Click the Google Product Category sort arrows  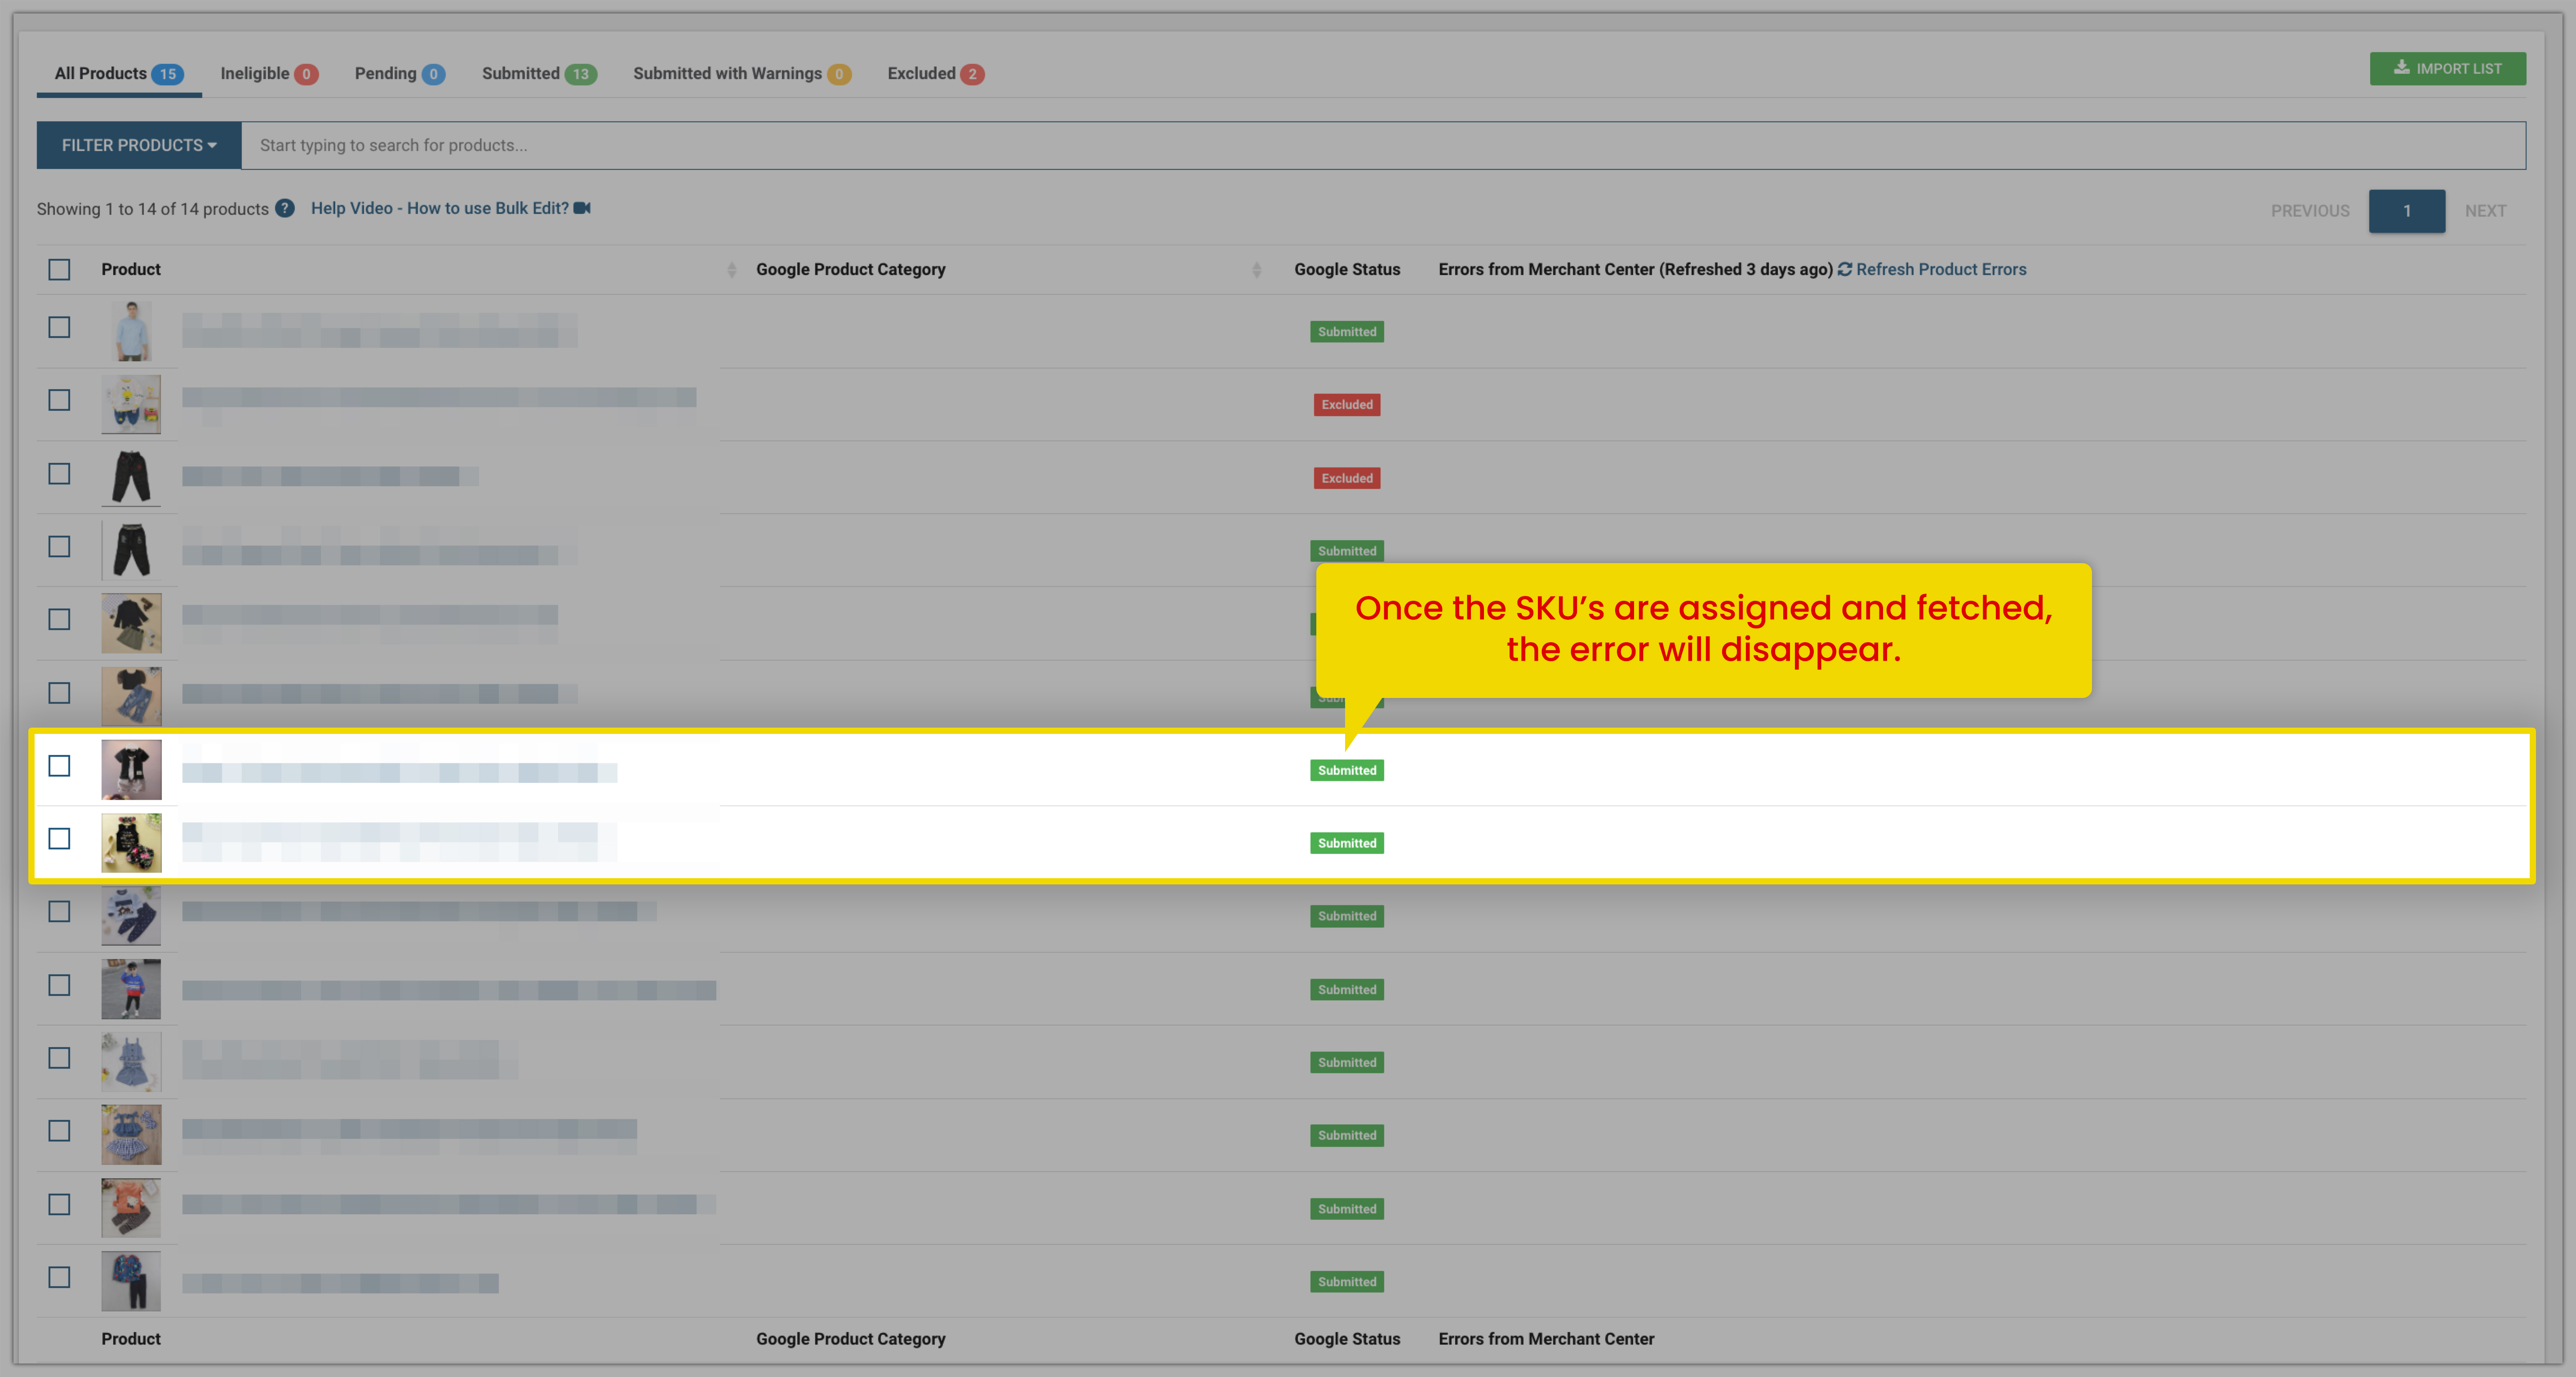[x=1256, y=269]
